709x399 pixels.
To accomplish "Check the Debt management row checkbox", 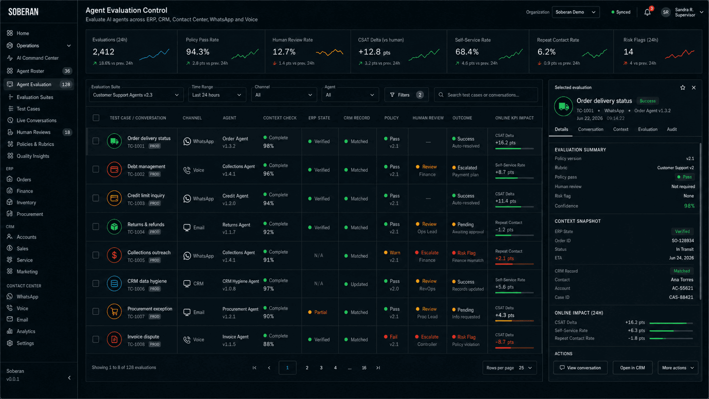I will point(96,169).
